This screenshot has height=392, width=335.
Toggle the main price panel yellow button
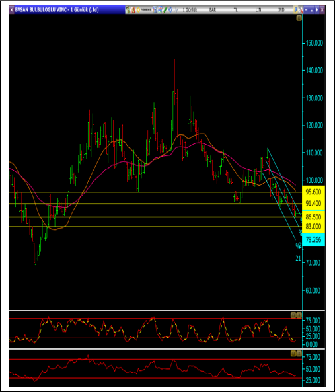click(299, 18)
